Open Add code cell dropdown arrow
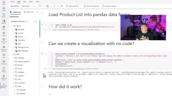This screenshot has height=96, width=172. [x=81, y=6]
